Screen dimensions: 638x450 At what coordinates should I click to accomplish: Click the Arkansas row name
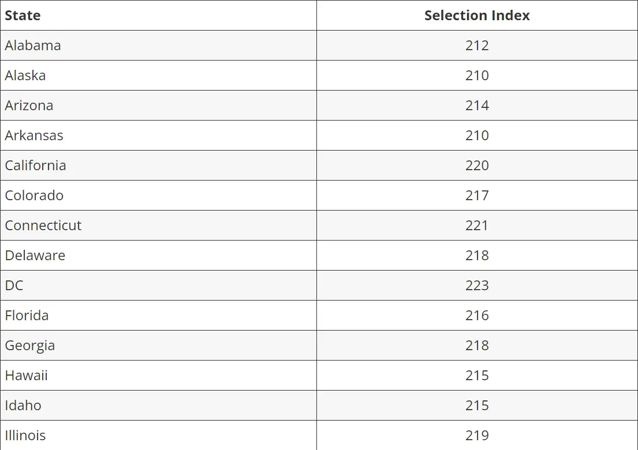[34, 136]
